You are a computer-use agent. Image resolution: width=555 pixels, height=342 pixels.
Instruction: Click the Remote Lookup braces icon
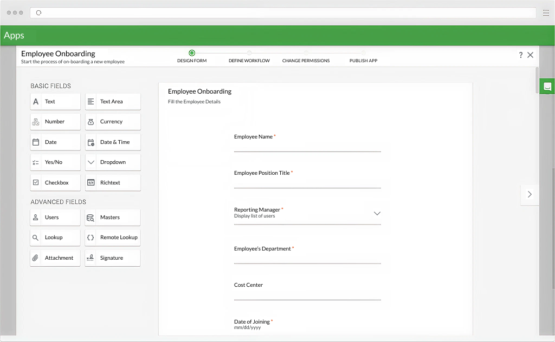[91, 238]
